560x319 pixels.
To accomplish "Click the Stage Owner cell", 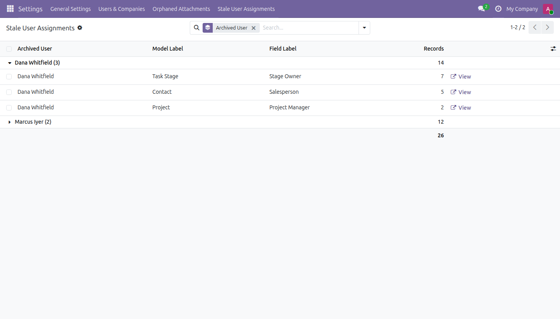I will pyautogui.click(x=285, y=76).
